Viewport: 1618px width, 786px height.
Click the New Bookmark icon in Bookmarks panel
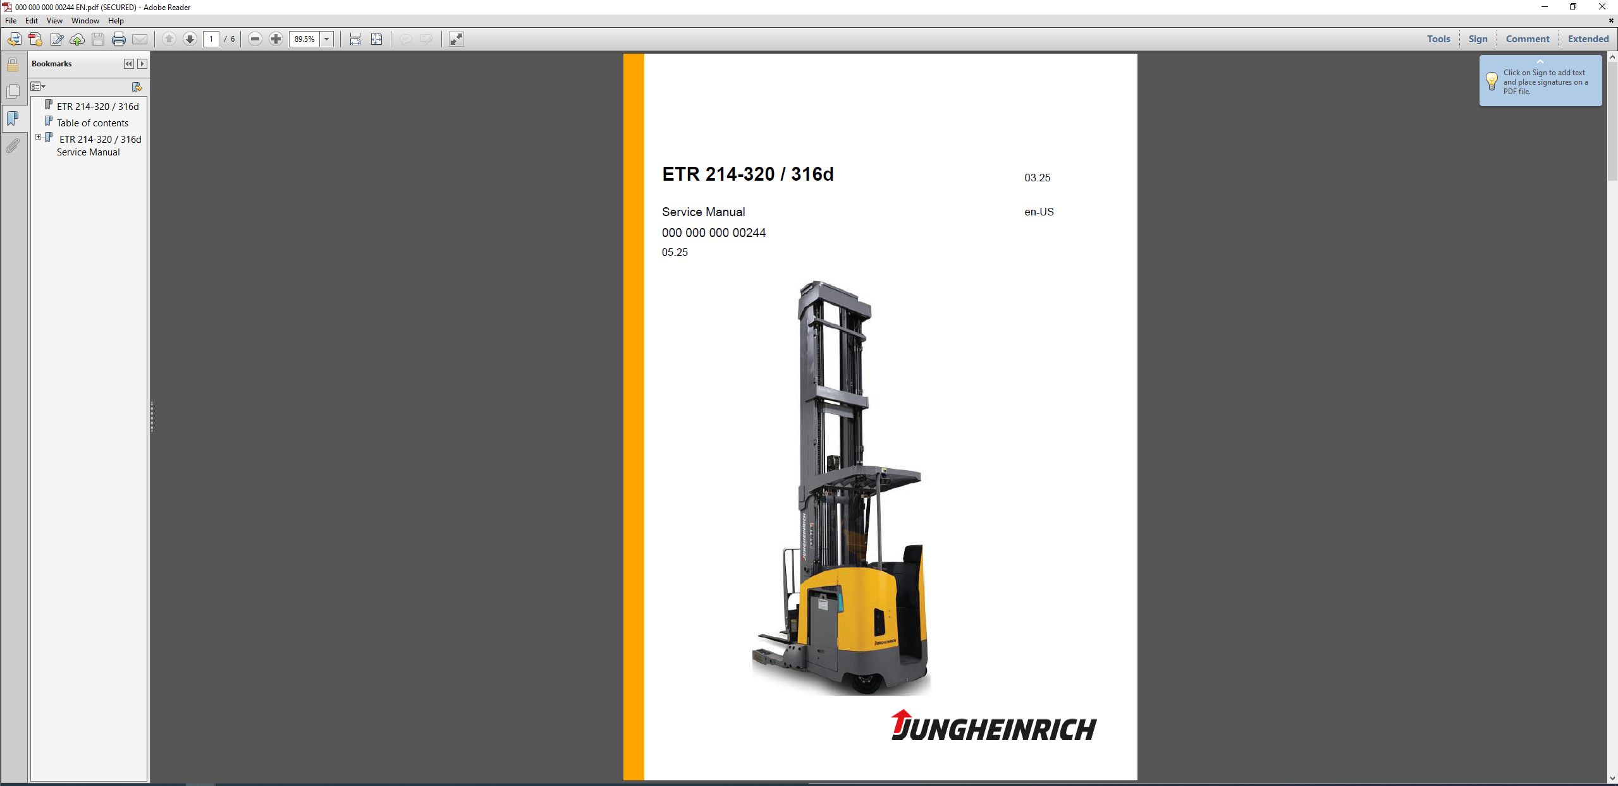pyautogui.click(x=136, y=87)
